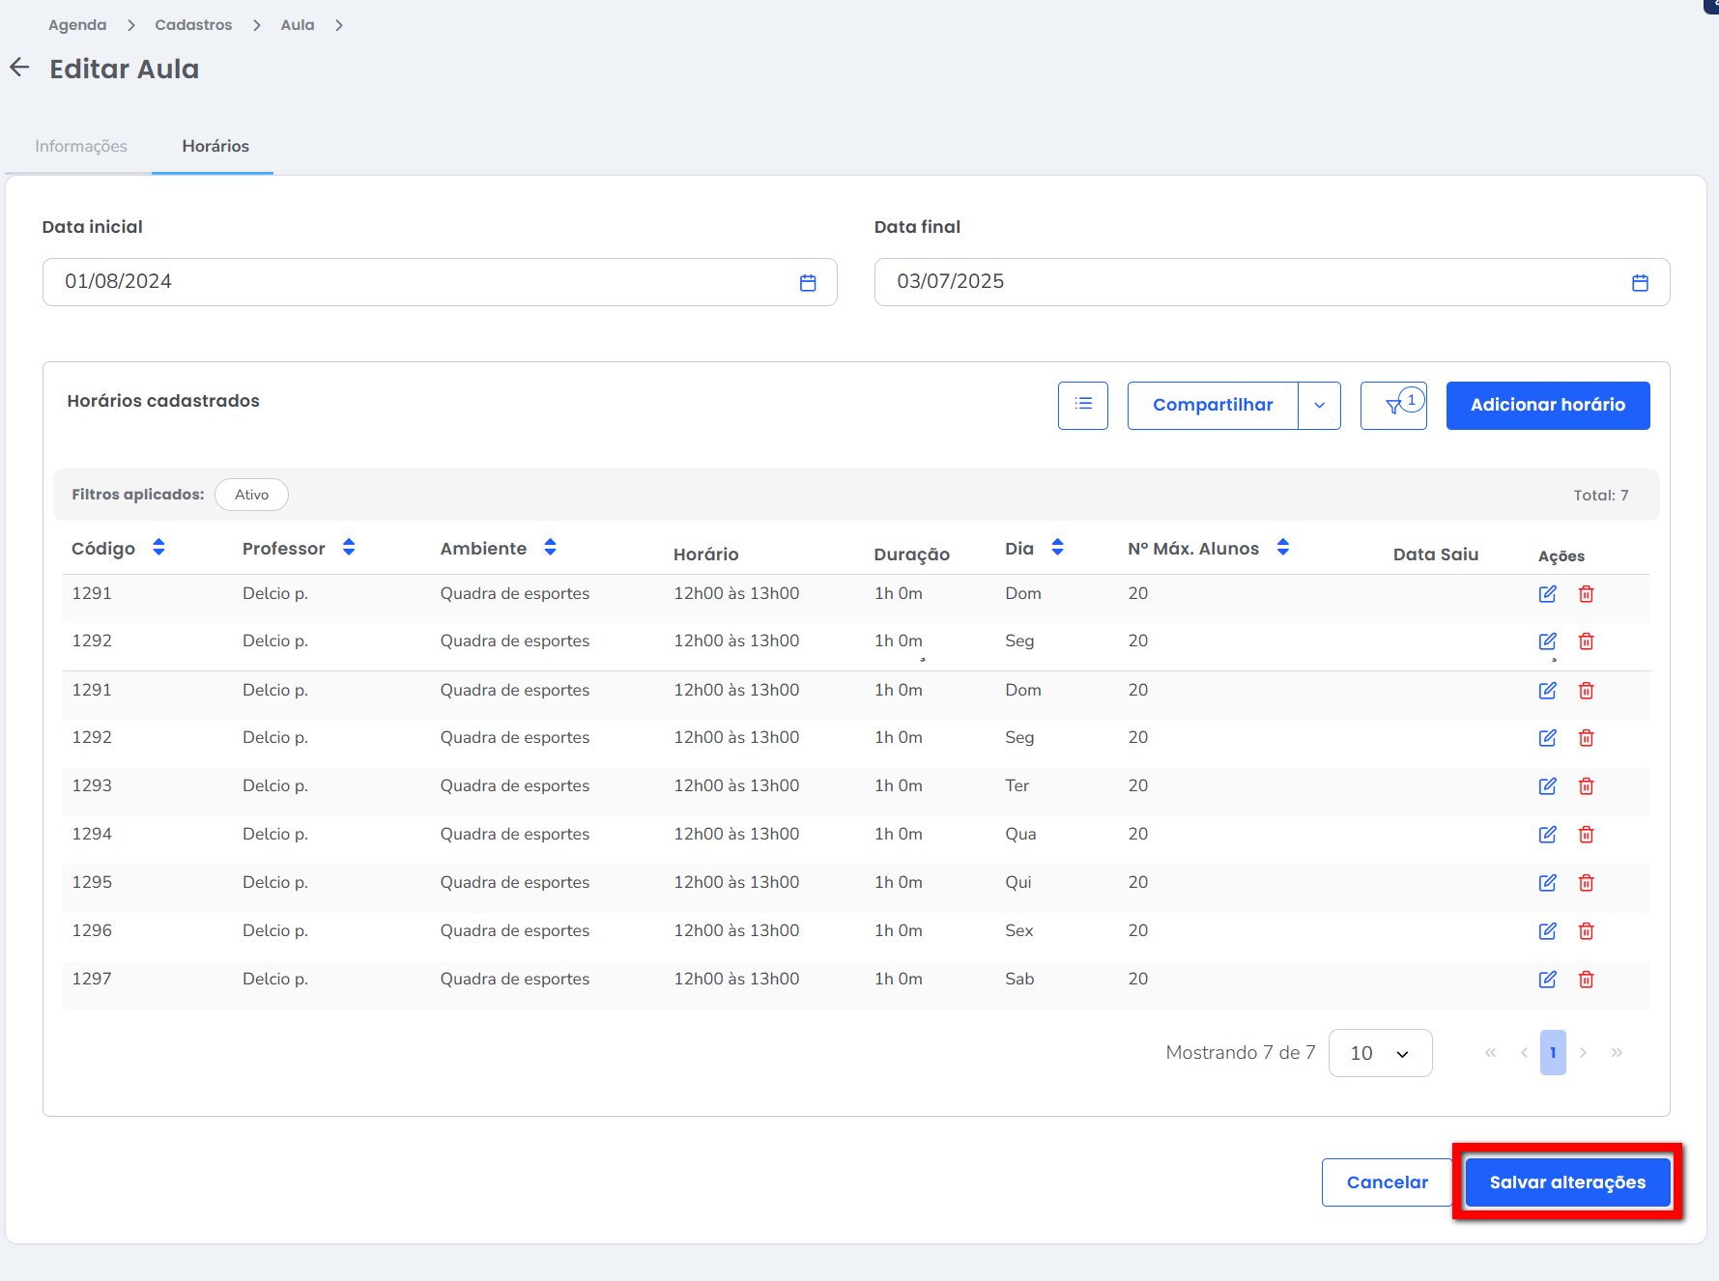Jump to the last page of results
This screenshot has width=1719, height=1281.
(x=1617, y=1053)
